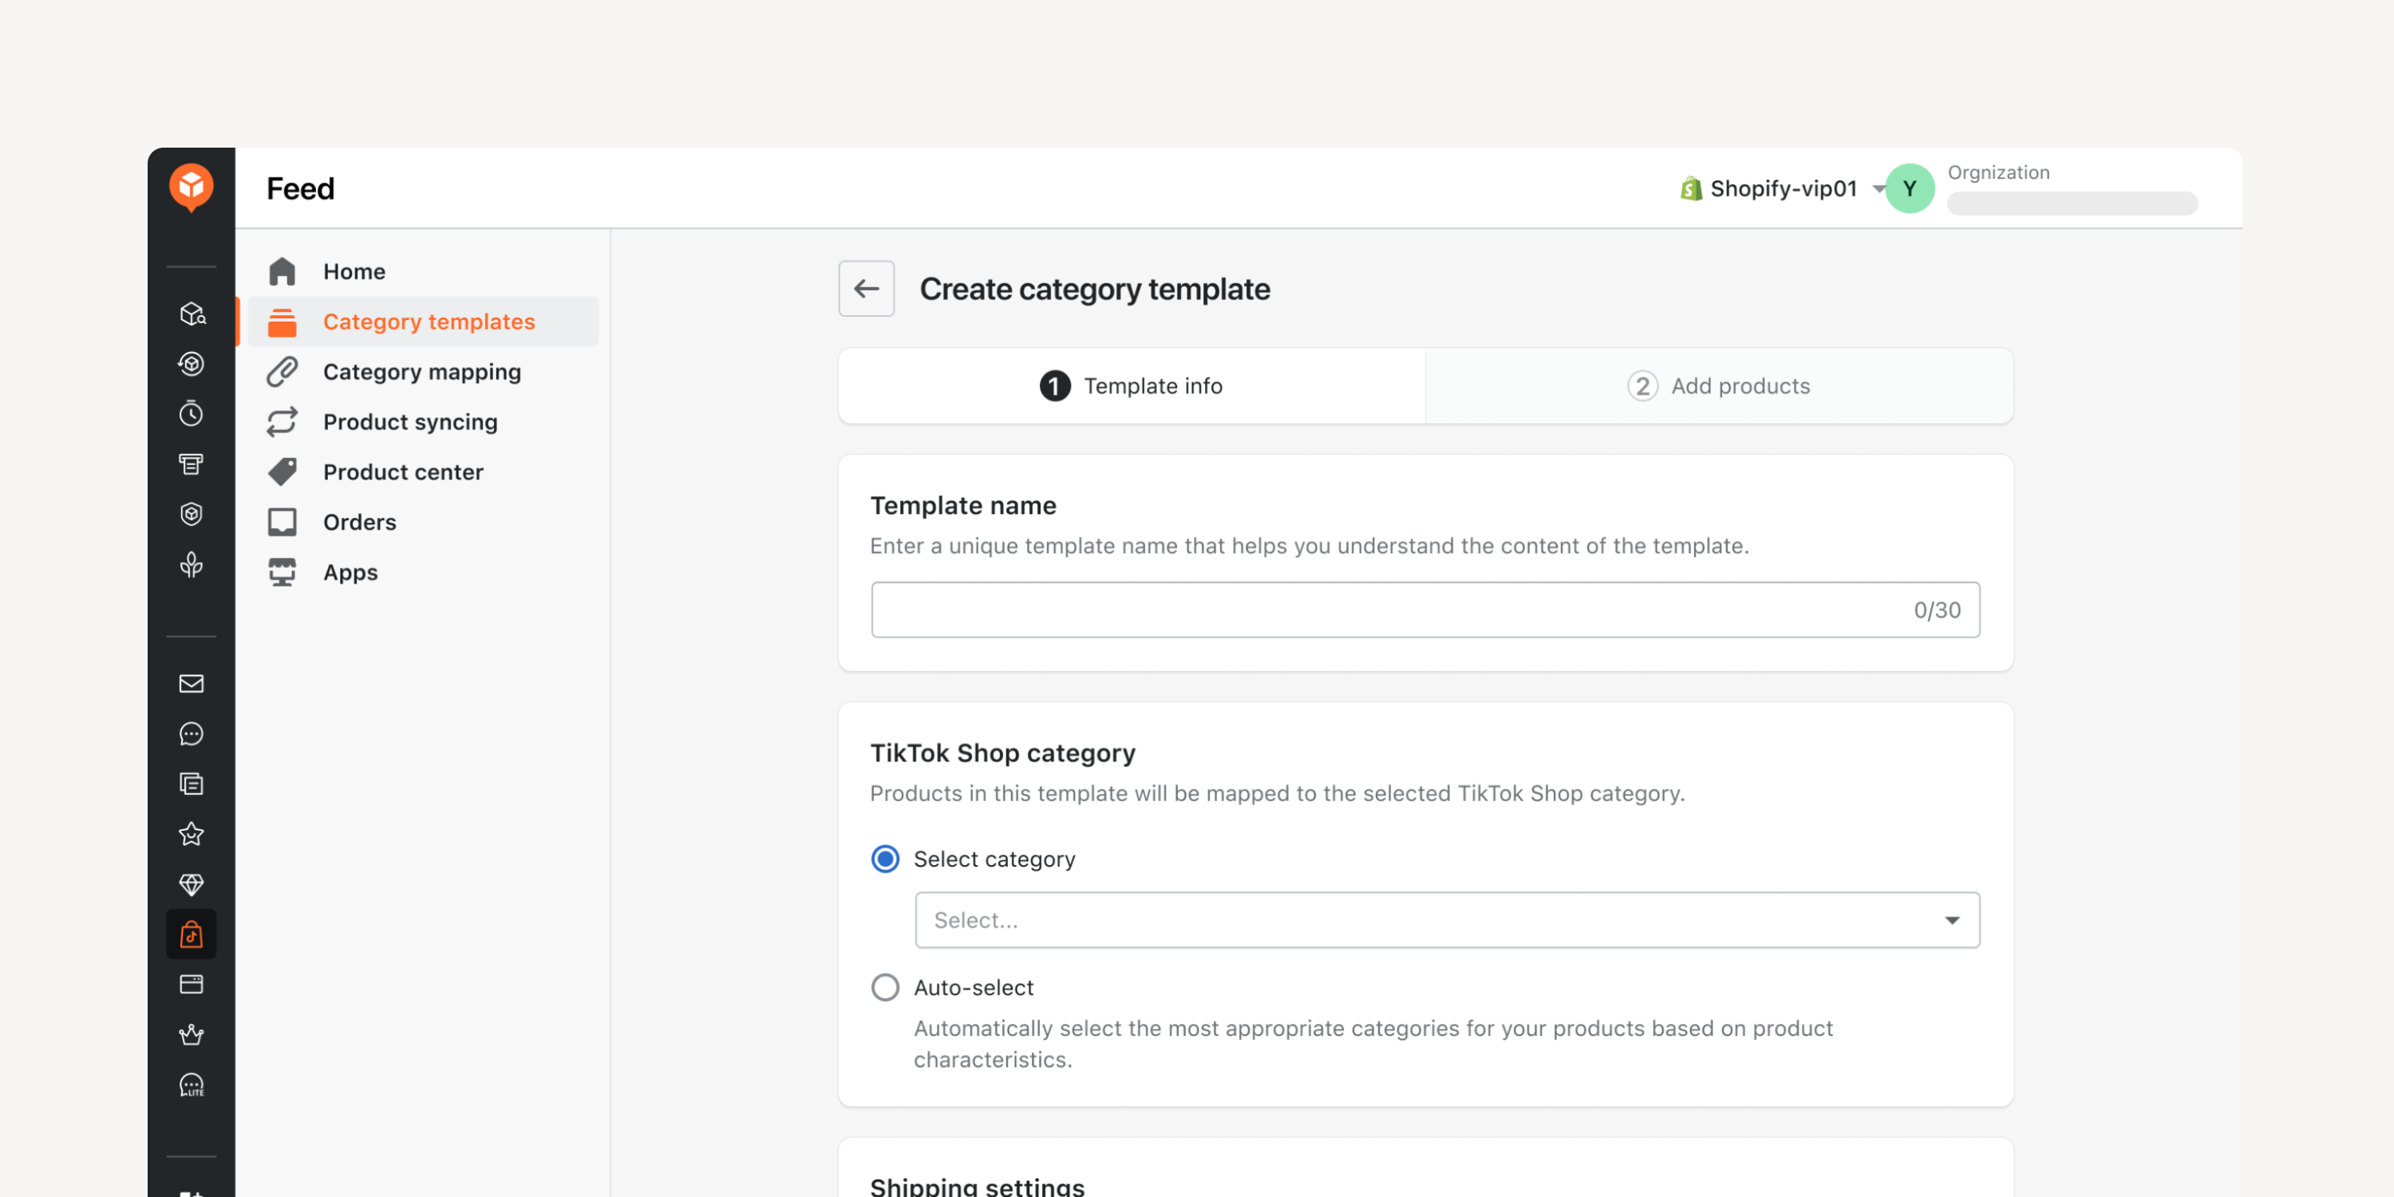This screenshot has height=1197, width=2394.
Task: Go back using the arrow button
Action: [x=866, y=289]
